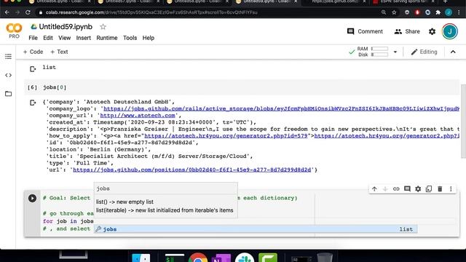The width and height of the screenshot is (466, 262).
Task: Open the View menu
Action: (x=65, y=38)
